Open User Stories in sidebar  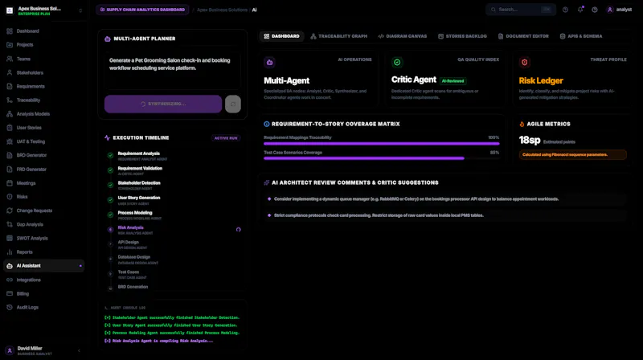point(43,128)
